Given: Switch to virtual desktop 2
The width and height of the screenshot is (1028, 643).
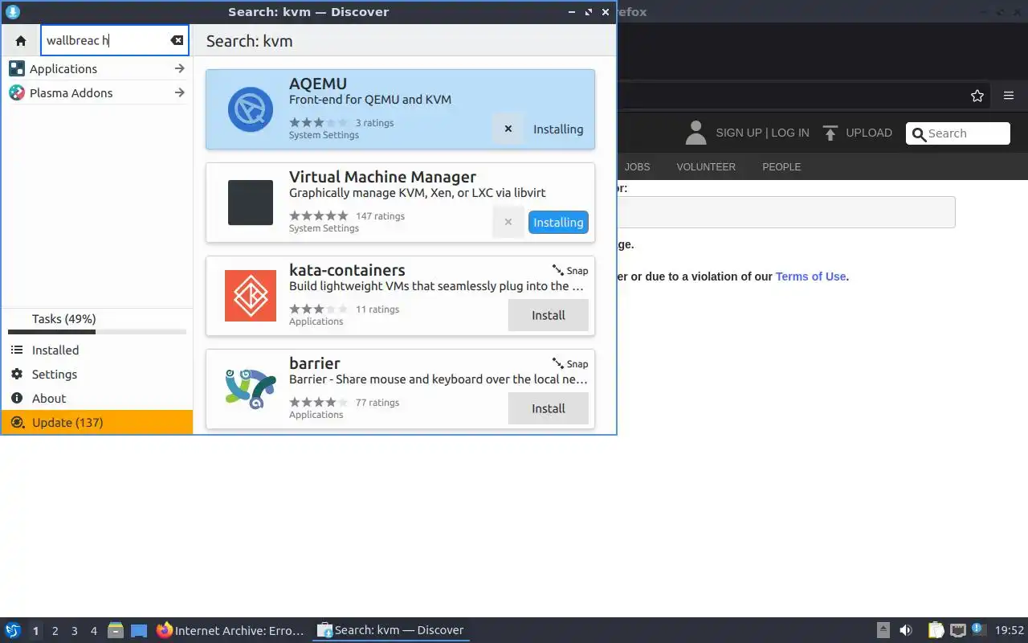Looking at the screenshot, I should click(55, 631).
